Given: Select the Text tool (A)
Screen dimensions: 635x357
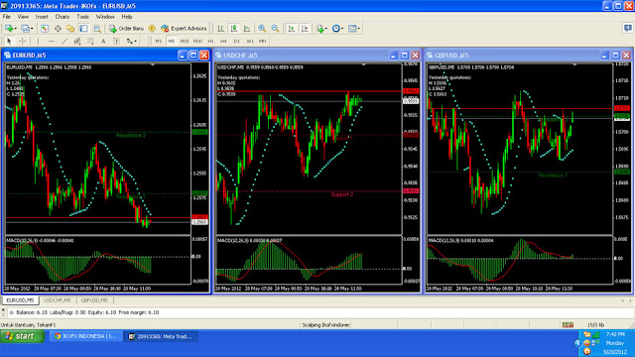Looking at the screenshot, I should tap(103, 41).
